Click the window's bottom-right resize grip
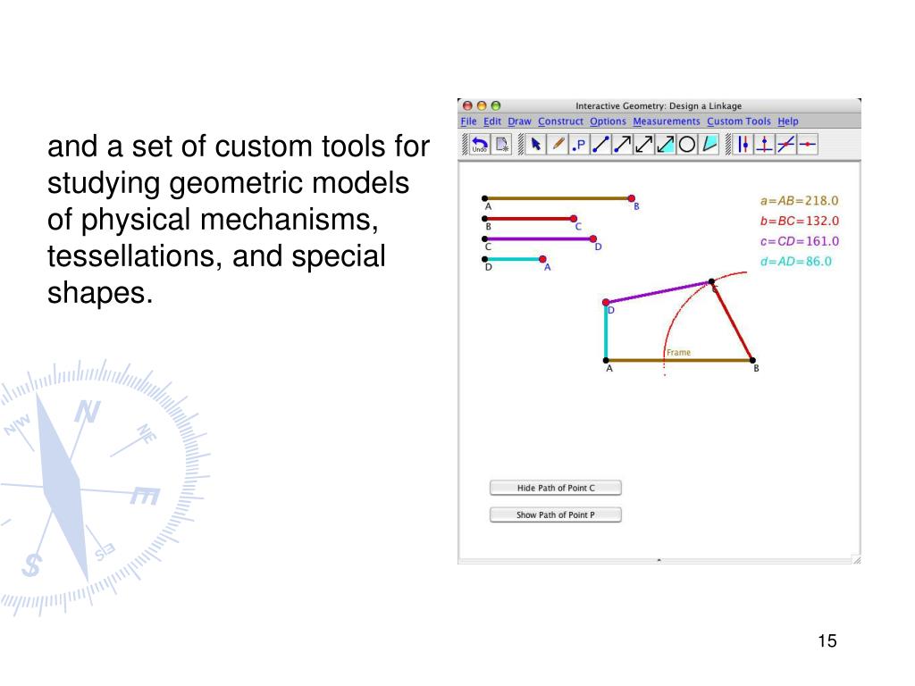The height and width of the screenshot is (686, 915). click(857, 560)
